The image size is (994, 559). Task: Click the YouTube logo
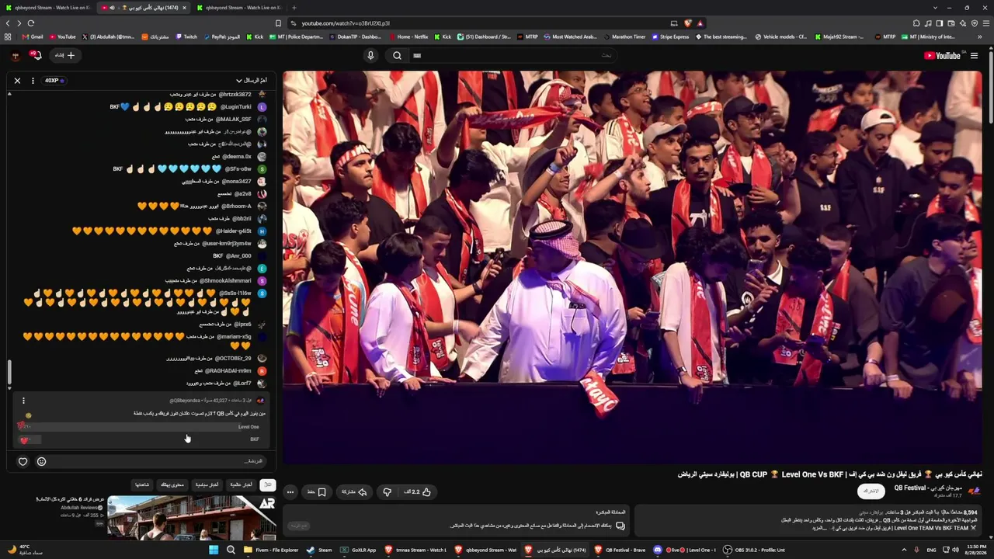pyautogui.click(x=942, y=55)
